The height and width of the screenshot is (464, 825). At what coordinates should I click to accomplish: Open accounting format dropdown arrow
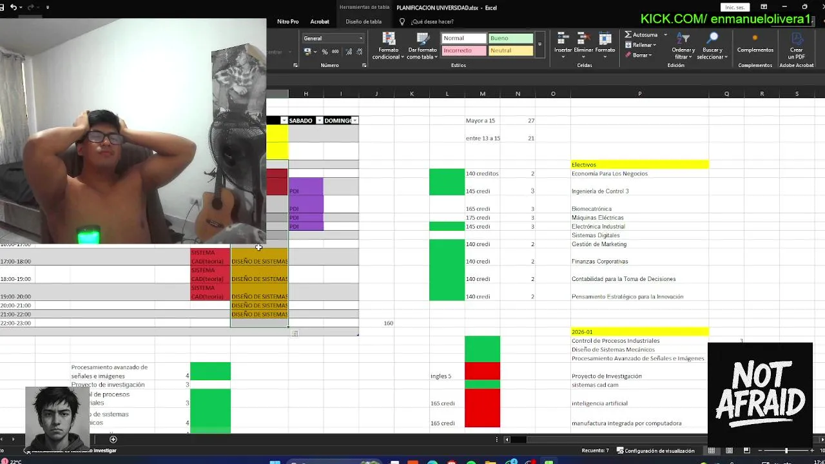(315, 52)
